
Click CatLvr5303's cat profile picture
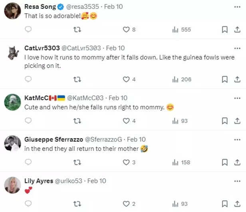coord(12,52)
